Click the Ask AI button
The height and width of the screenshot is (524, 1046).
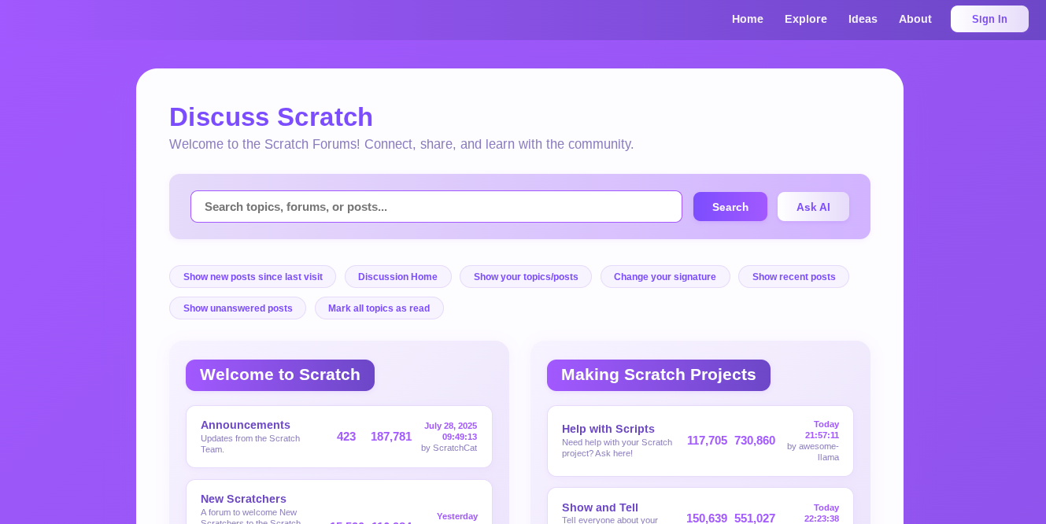[812, 207]
